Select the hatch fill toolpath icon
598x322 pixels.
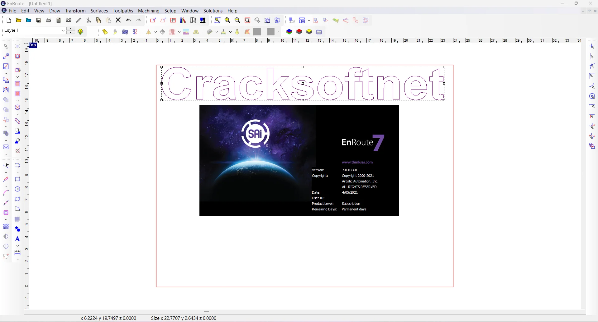pos(17,84)
